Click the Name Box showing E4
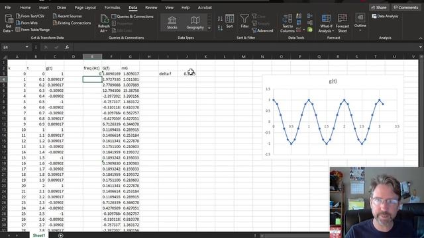 pos(13,47)
